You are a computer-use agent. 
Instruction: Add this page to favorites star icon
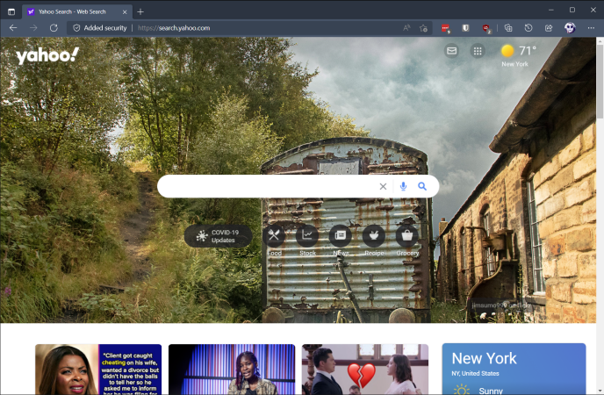[423, 28]
